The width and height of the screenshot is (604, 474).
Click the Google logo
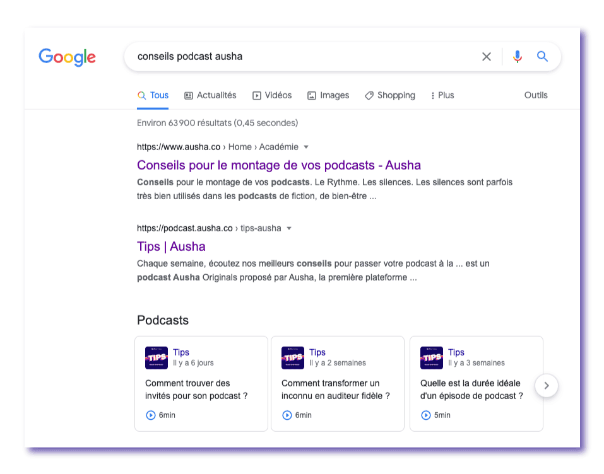pos(67,57)
